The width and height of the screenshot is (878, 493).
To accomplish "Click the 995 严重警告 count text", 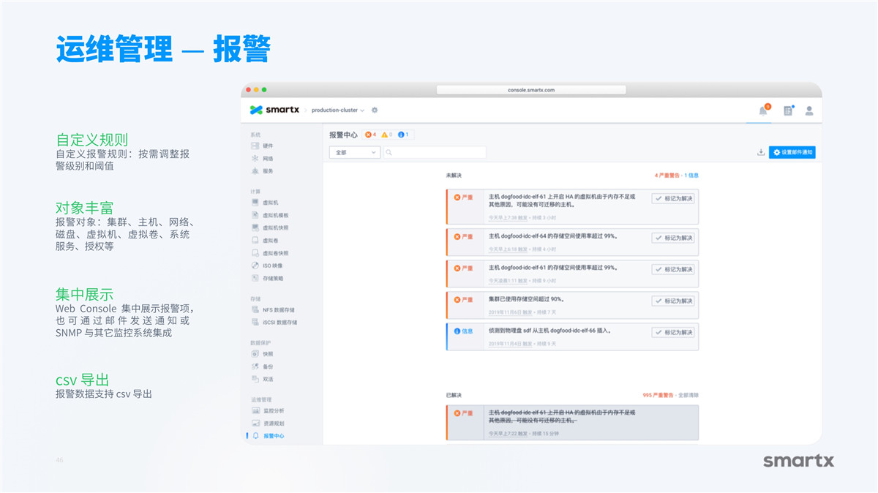I will pos(658,395).
